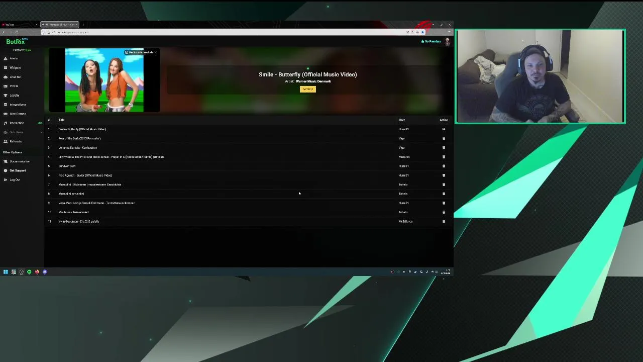Screen dimensions: 643x362
Task: Open the Windows Start menu
Action: (x=6, y=272)
